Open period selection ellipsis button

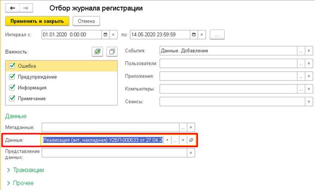217,35
